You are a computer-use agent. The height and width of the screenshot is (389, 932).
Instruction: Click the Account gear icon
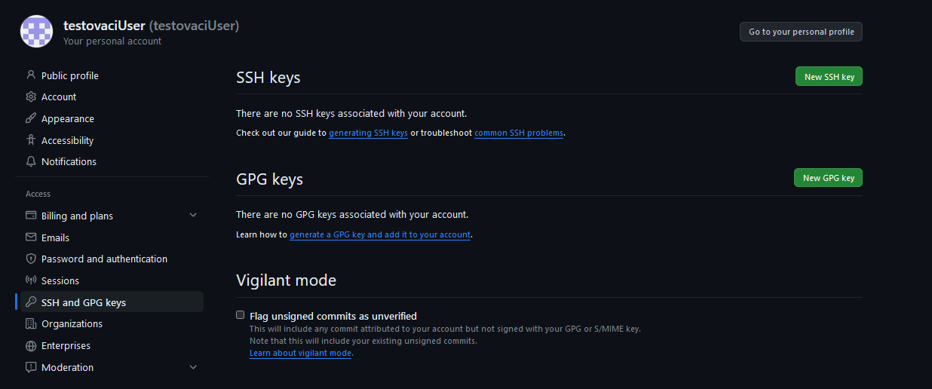(x=31, y=96)
